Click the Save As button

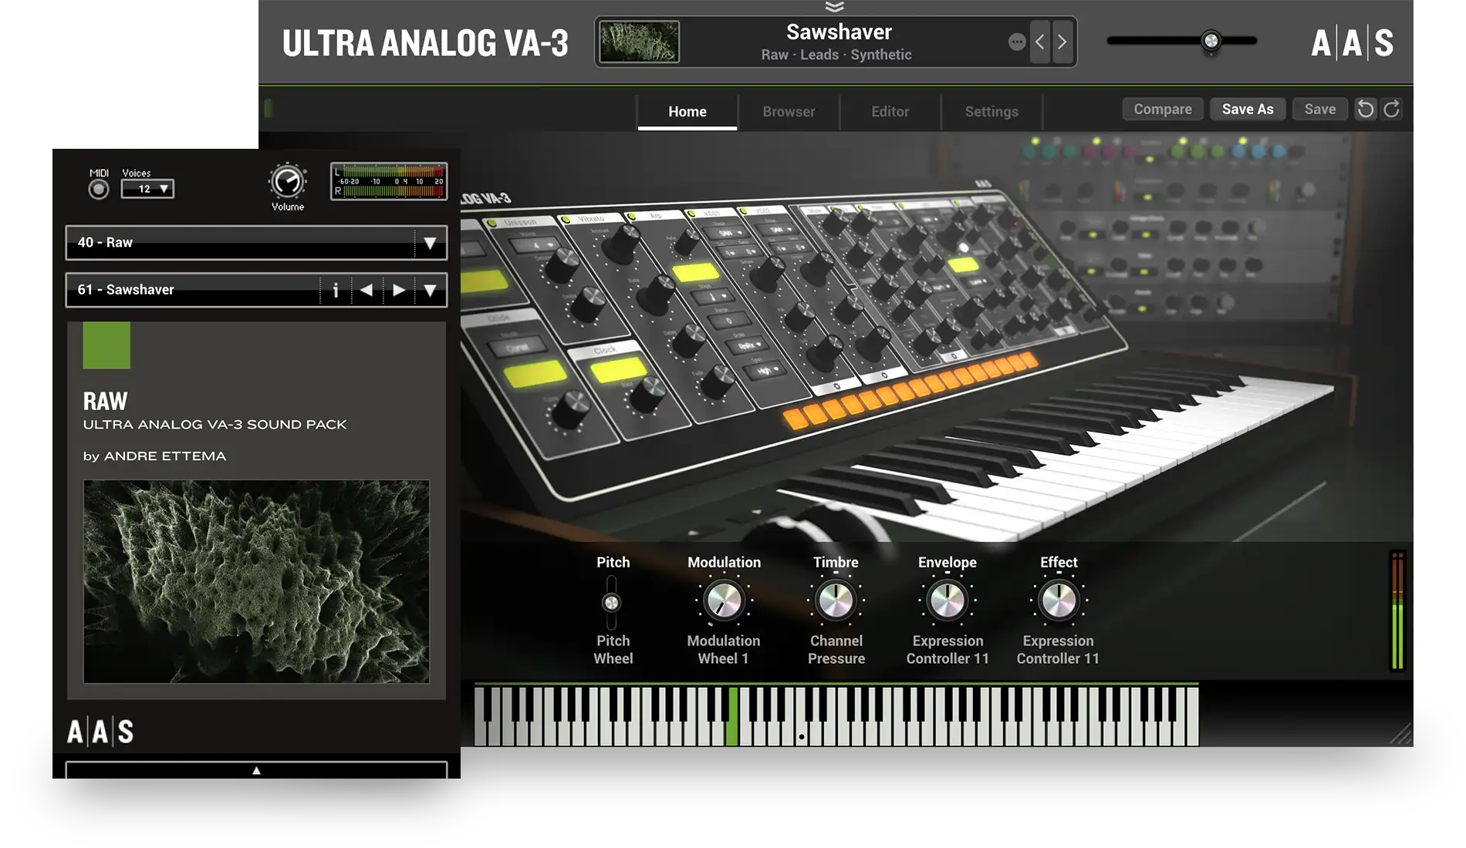[1247, 109]
